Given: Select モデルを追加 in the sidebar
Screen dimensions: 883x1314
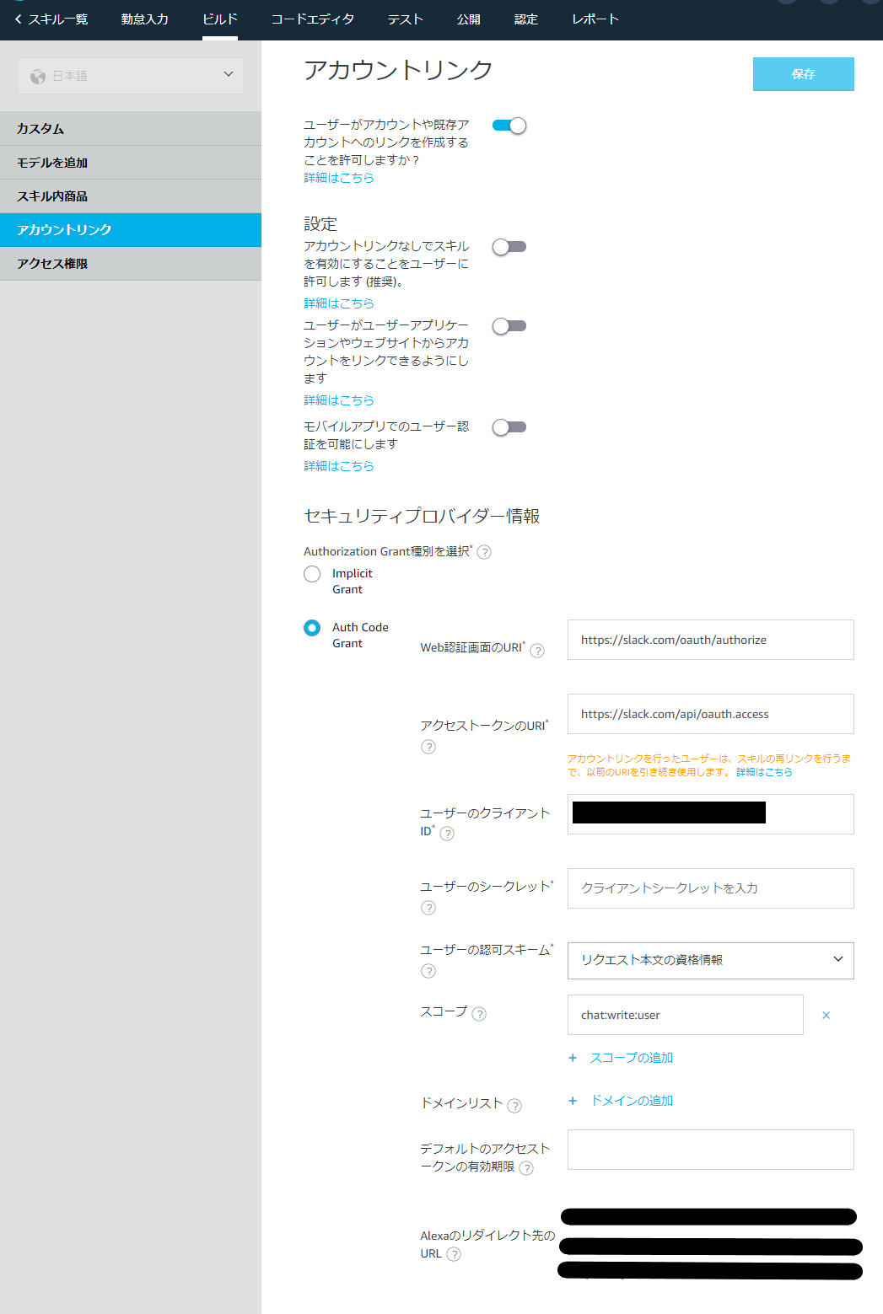Looking at the screenshot, I should pyautogui.click(x=131, y=163).
